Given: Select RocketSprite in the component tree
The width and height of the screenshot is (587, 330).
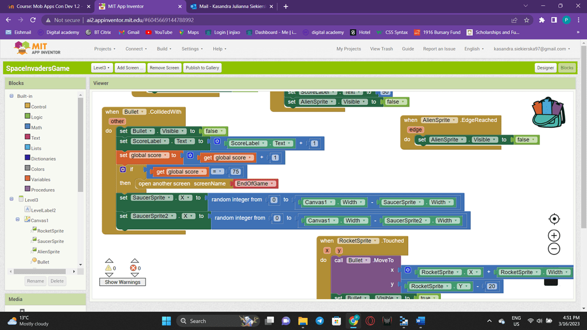Looking at the screenshot, I should (x=50, y=231).
